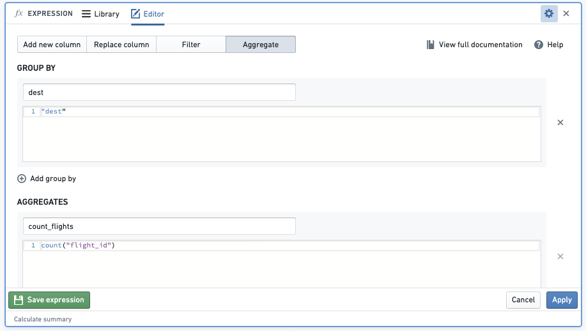The height and width of the screenshot is (331, 586).
Task: Click the Calculate summary status text
Action: [x=43, y=320]
